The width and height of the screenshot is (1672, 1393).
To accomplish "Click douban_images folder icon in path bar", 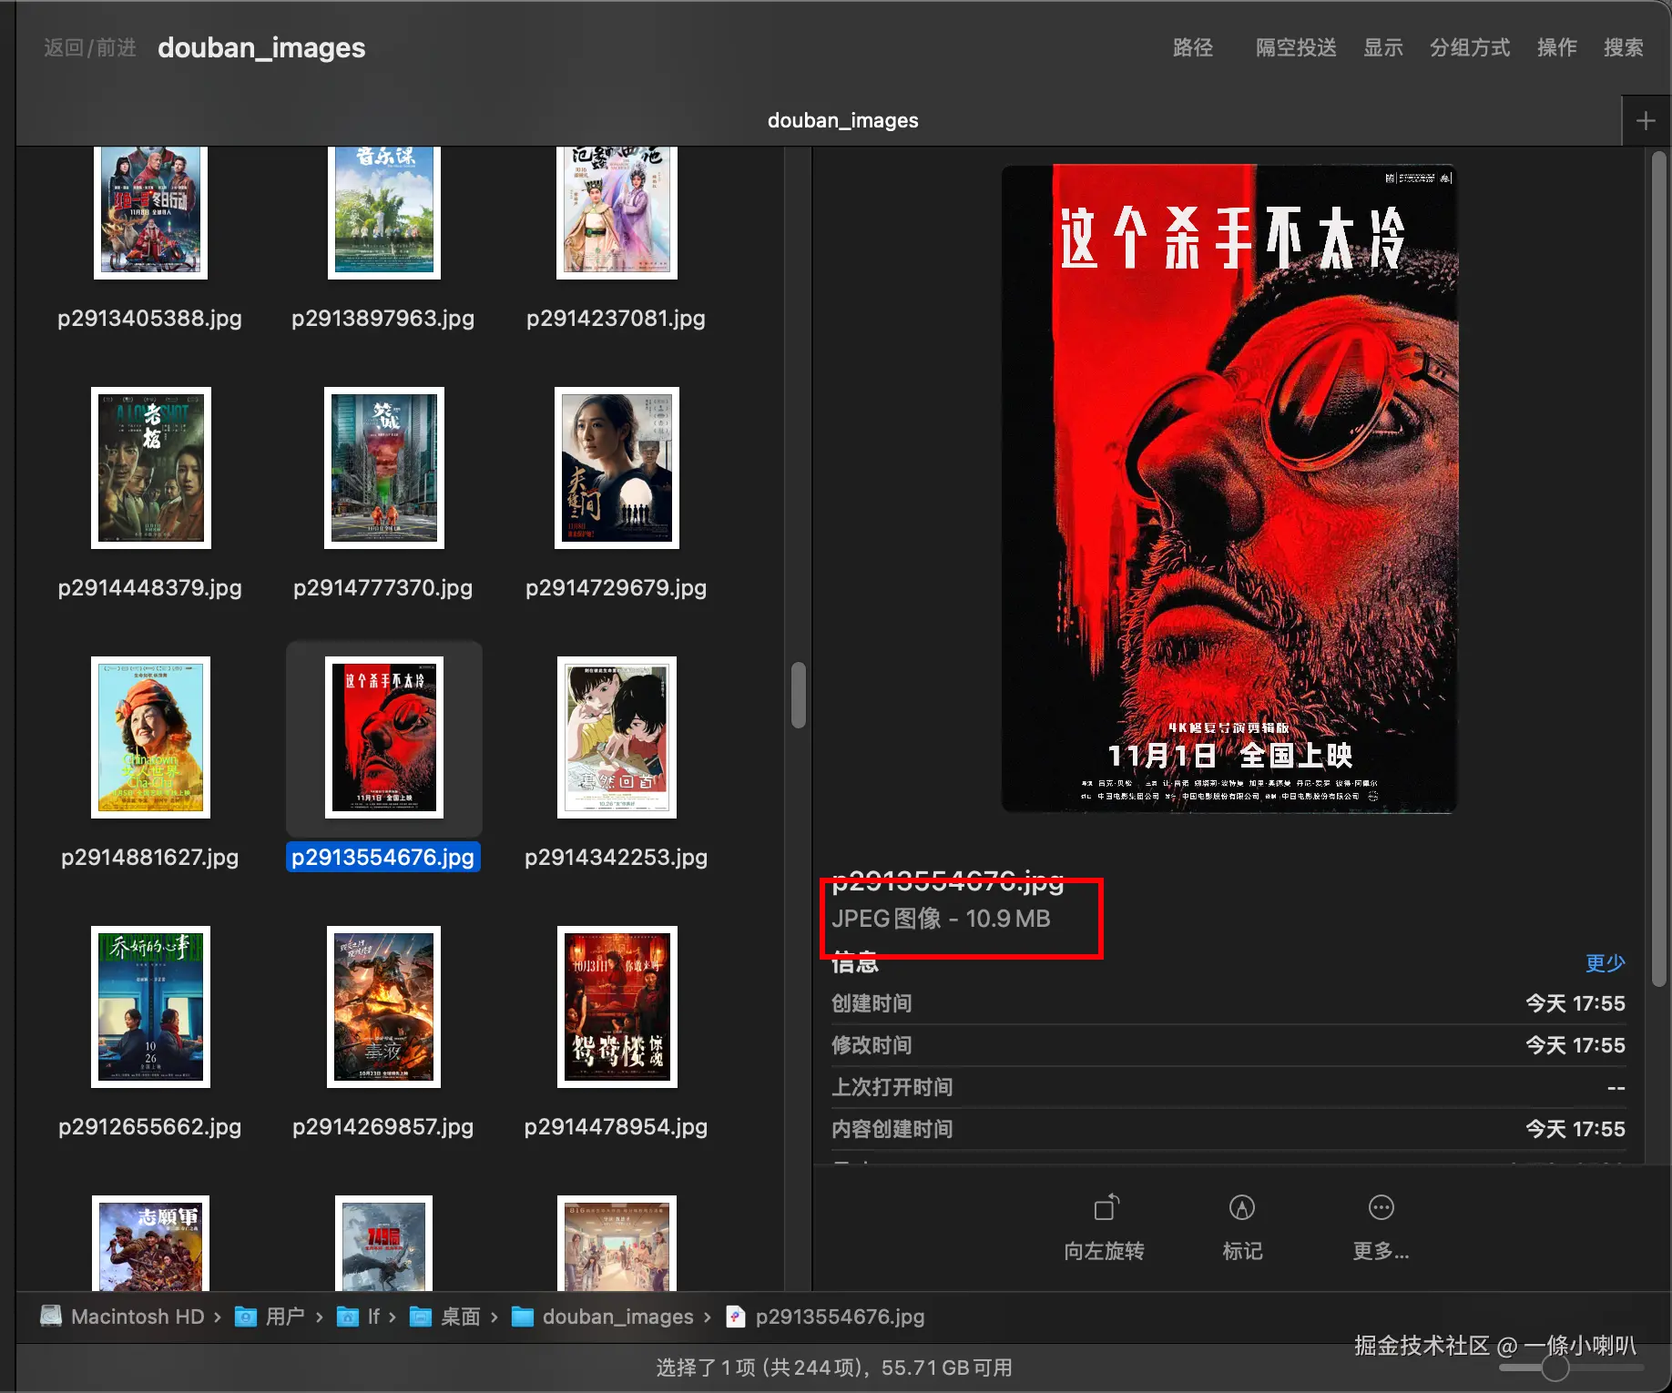I will point(523,1317).
